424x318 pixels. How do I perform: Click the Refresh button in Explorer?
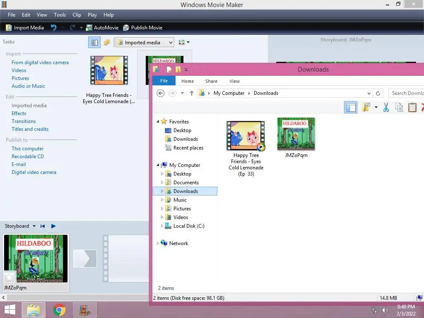(x=378, y=93)
